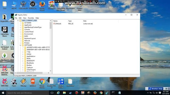This screenshot has width=170, height=95.
Task: Expand the Cheat Engine key
Action: tap(23, 70)
